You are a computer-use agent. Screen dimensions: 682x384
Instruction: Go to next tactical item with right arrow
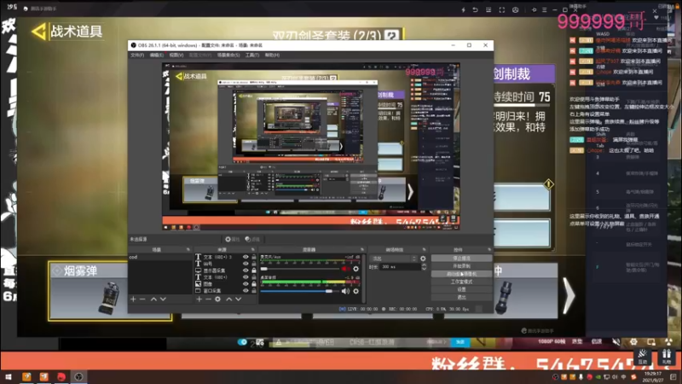569,295
